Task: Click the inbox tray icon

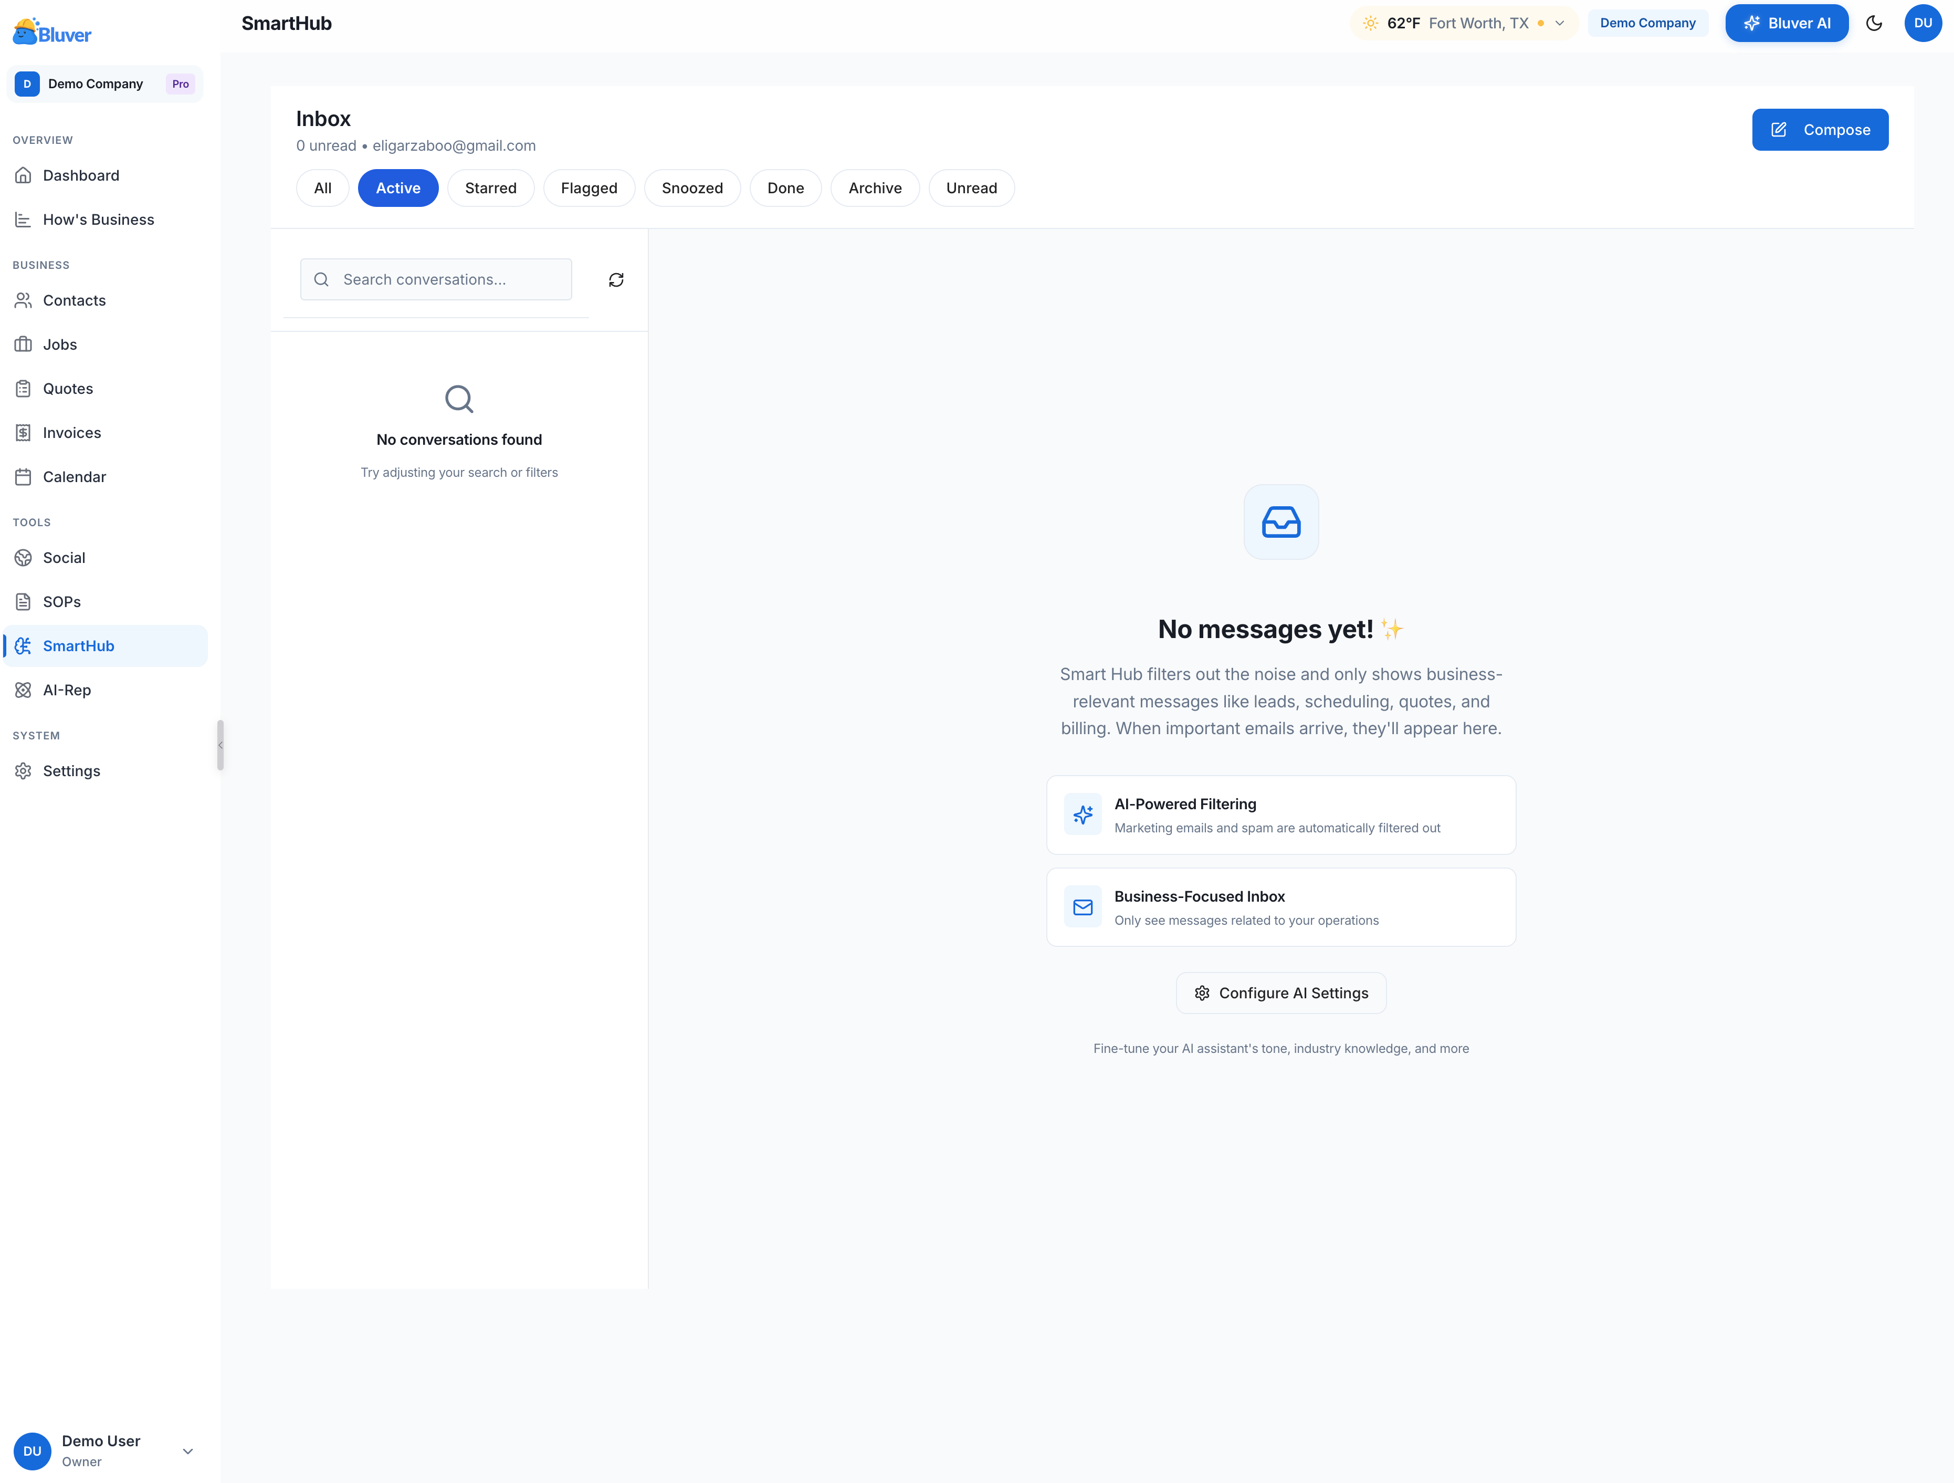Action: [x=1281, y=521]
